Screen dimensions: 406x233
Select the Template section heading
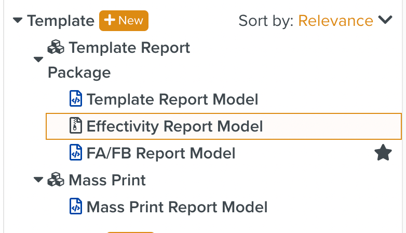pos(61,21)
